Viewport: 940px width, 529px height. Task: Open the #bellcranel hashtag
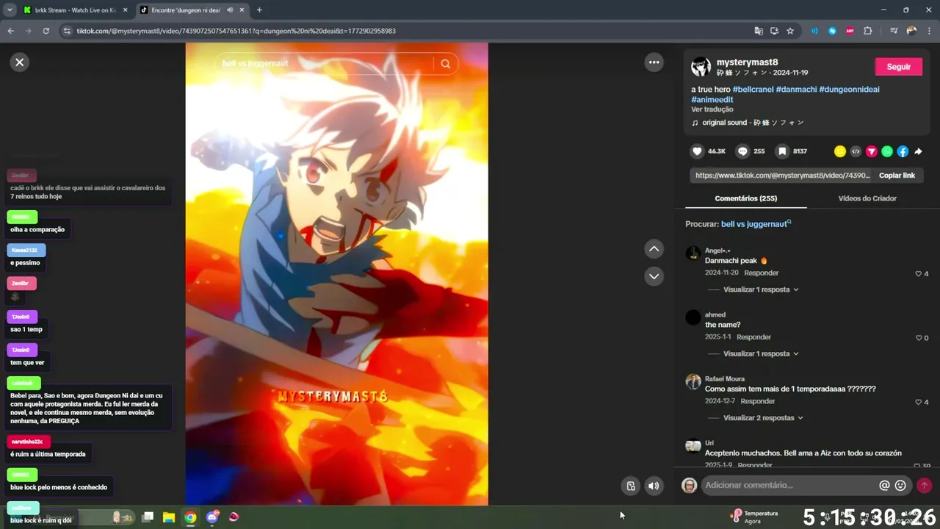[x=753, y=90]
